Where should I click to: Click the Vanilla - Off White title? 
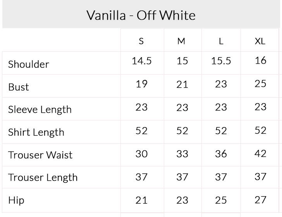coord(141,15)
